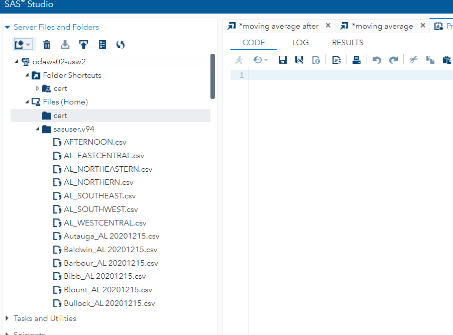This screenshot has width=453, height=335.
Task: Click the Refresh icon in file panel
Action: [121, 45]
